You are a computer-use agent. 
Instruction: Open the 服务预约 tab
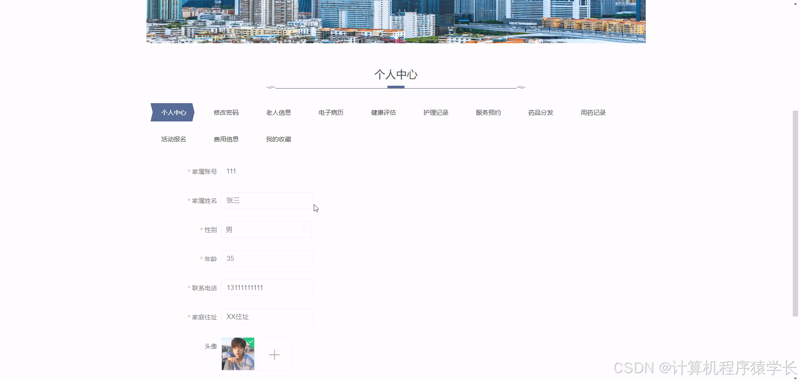click(488, 112)
